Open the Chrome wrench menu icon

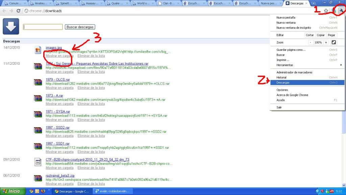pos(341,10)
